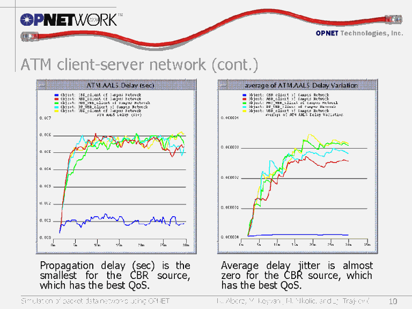
Task: Click the OPNETWORK star logo
Action: pyautogui.click(x=29, y=20)
